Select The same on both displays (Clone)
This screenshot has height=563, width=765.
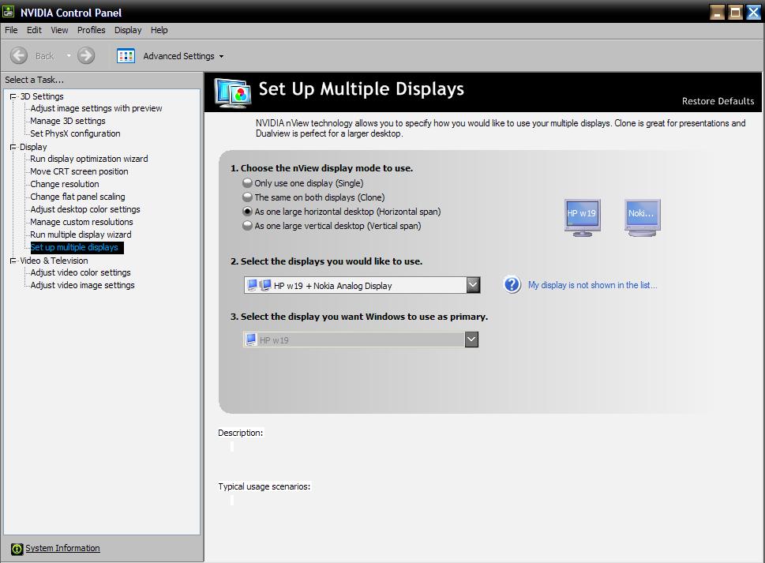pyautogui.click(x=247, y=197)
